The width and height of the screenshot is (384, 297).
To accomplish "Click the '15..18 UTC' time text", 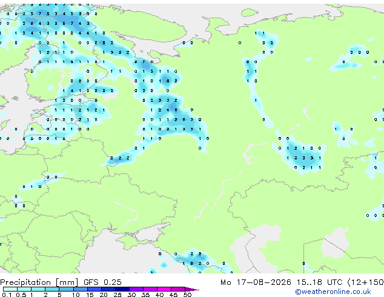I will [x=319, y=282].
